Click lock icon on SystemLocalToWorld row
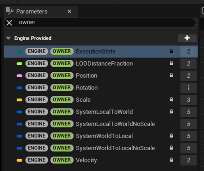This screenshot has height=171, width=204. pyautogui.click(x=171, y=111)
